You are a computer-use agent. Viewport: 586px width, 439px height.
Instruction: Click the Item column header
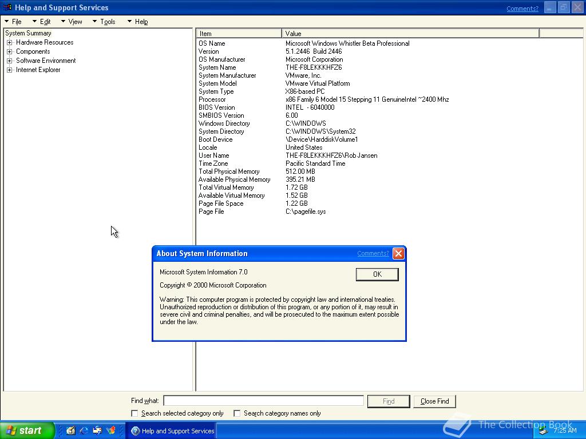(239, 34)
